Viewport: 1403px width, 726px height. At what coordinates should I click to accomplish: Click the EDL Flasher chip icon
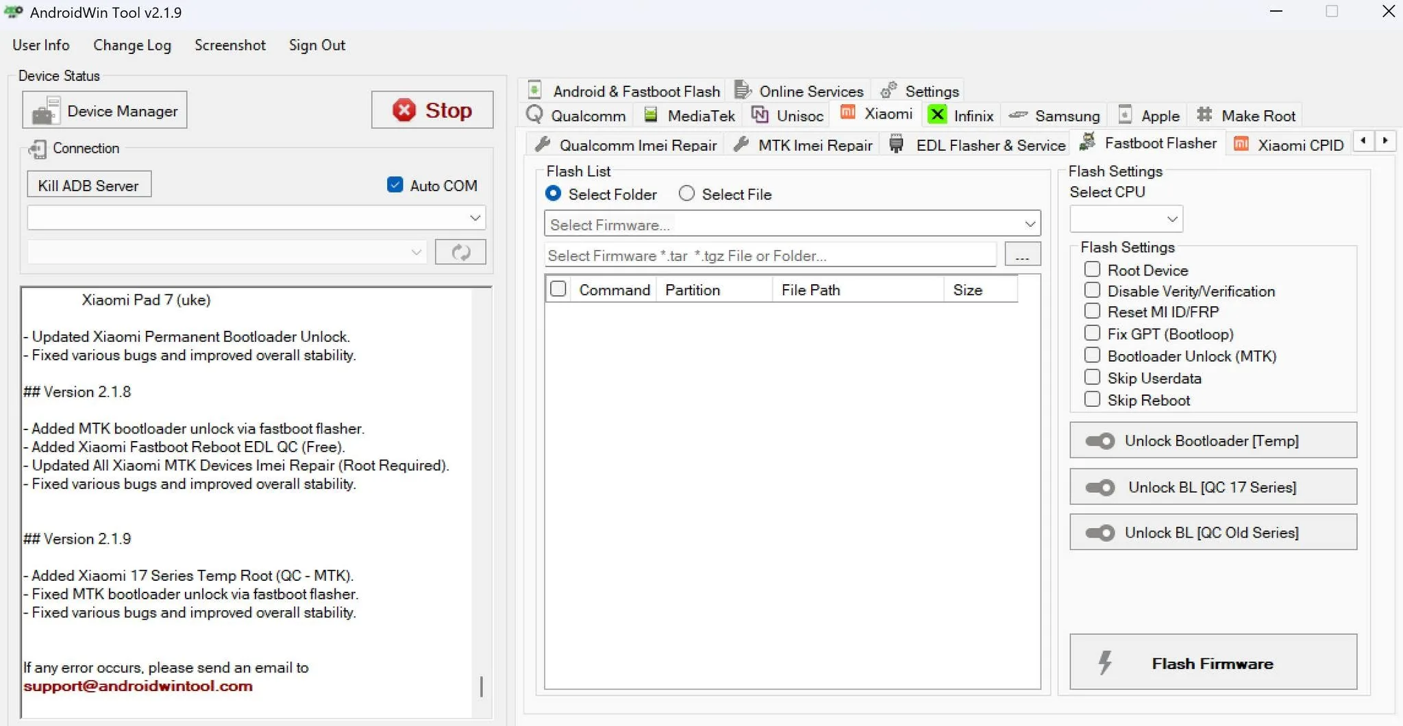(896, 144)
